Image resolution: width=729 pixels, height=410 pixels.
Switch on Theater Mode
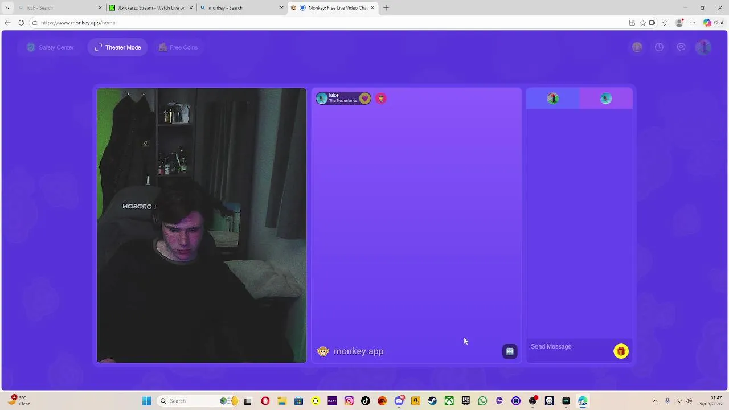[x=118, y=47]
